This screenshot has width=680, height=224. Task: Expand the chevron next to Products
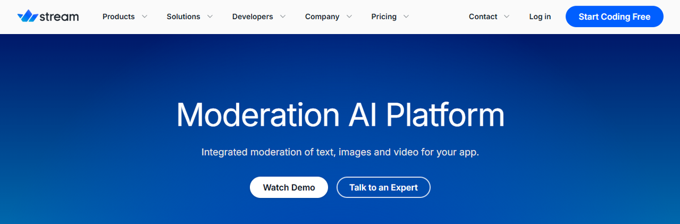pyautogui.click(x=144, y=16)
